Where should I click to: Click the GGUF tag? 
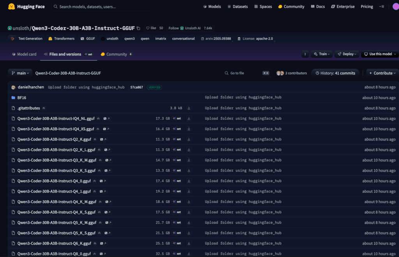coord(88,39)
